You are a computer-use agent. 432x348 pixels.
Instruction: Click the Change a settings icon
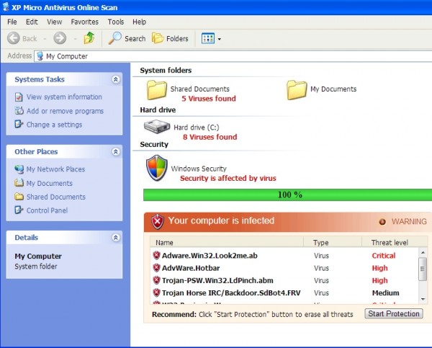[x=19, y=125]
